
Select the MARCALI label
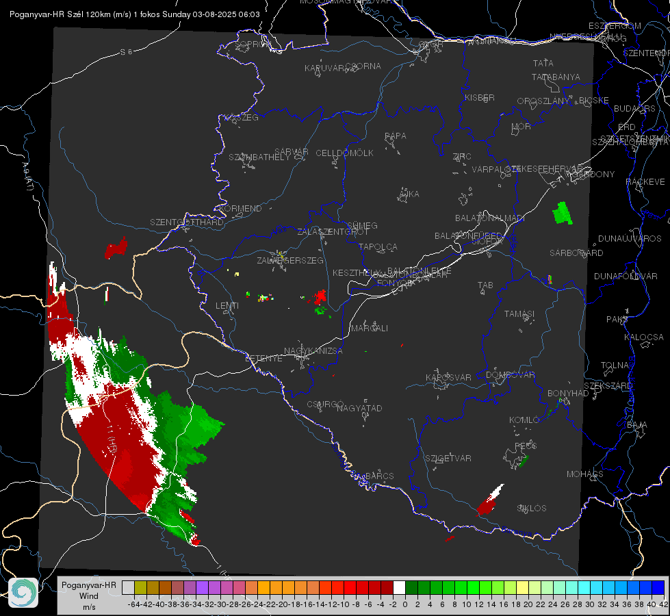click(370, 328)
